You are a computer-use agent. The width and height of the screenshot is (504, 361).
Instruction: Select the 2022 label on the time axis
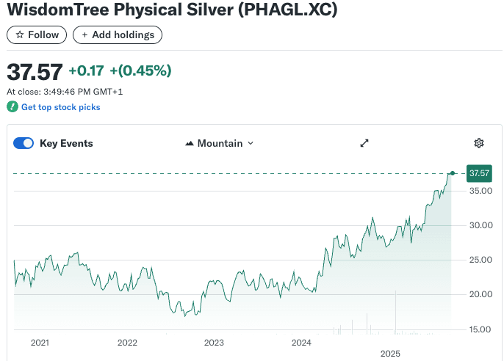[x=127, y=343]
